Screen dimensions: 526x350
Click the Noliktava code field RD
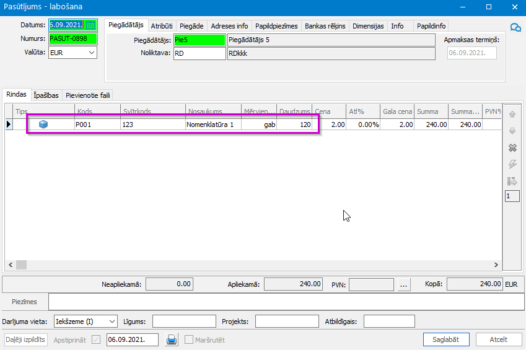tap(199, 53)
